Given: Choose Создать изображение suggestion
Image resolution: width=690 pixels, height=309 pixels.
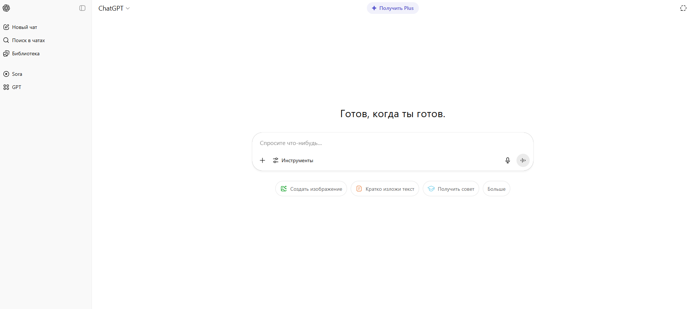Looking at the screenshot, I should tap(311, 189).
